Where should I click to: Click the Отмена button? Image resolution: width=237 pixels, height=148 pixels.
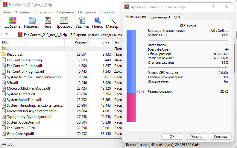196,137
